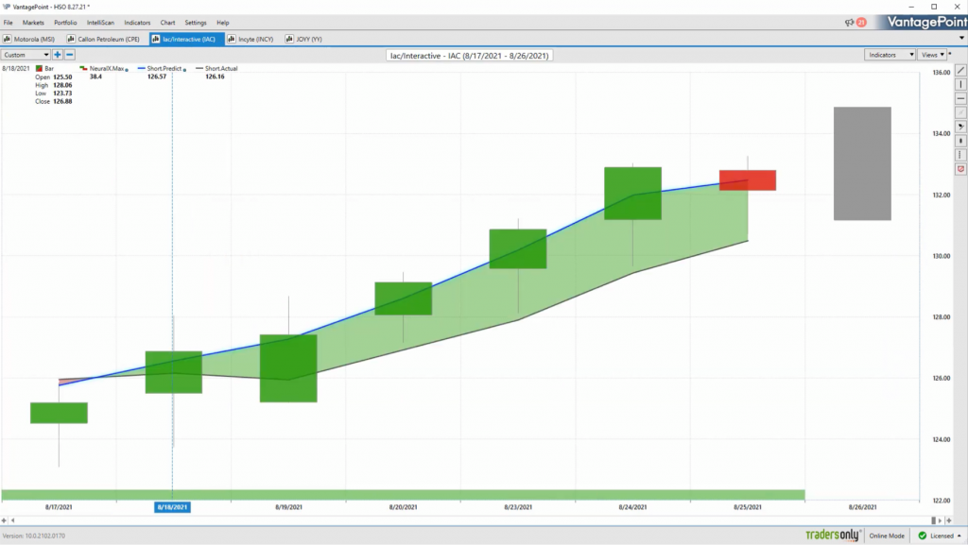This screenshot has height=545, width=968.
Task: Click the green Licensed checkmark icon
Action: pos(923,536)
